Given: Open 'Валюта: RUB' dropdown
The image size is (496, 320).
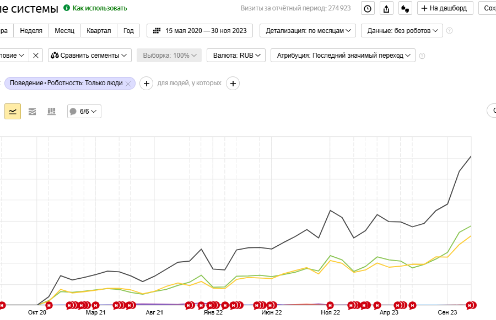Looking at the screenshot, I should (x=236, y=56).
